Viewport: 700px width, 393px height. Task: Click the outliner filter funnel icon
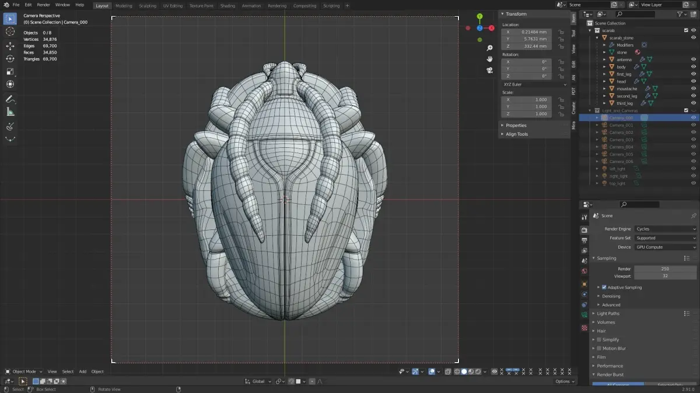point(680,14)
